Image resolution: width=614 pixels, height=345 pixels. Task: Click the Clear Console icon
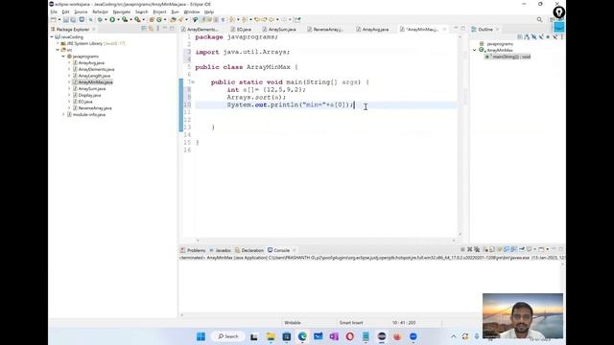tap(485, 249)
